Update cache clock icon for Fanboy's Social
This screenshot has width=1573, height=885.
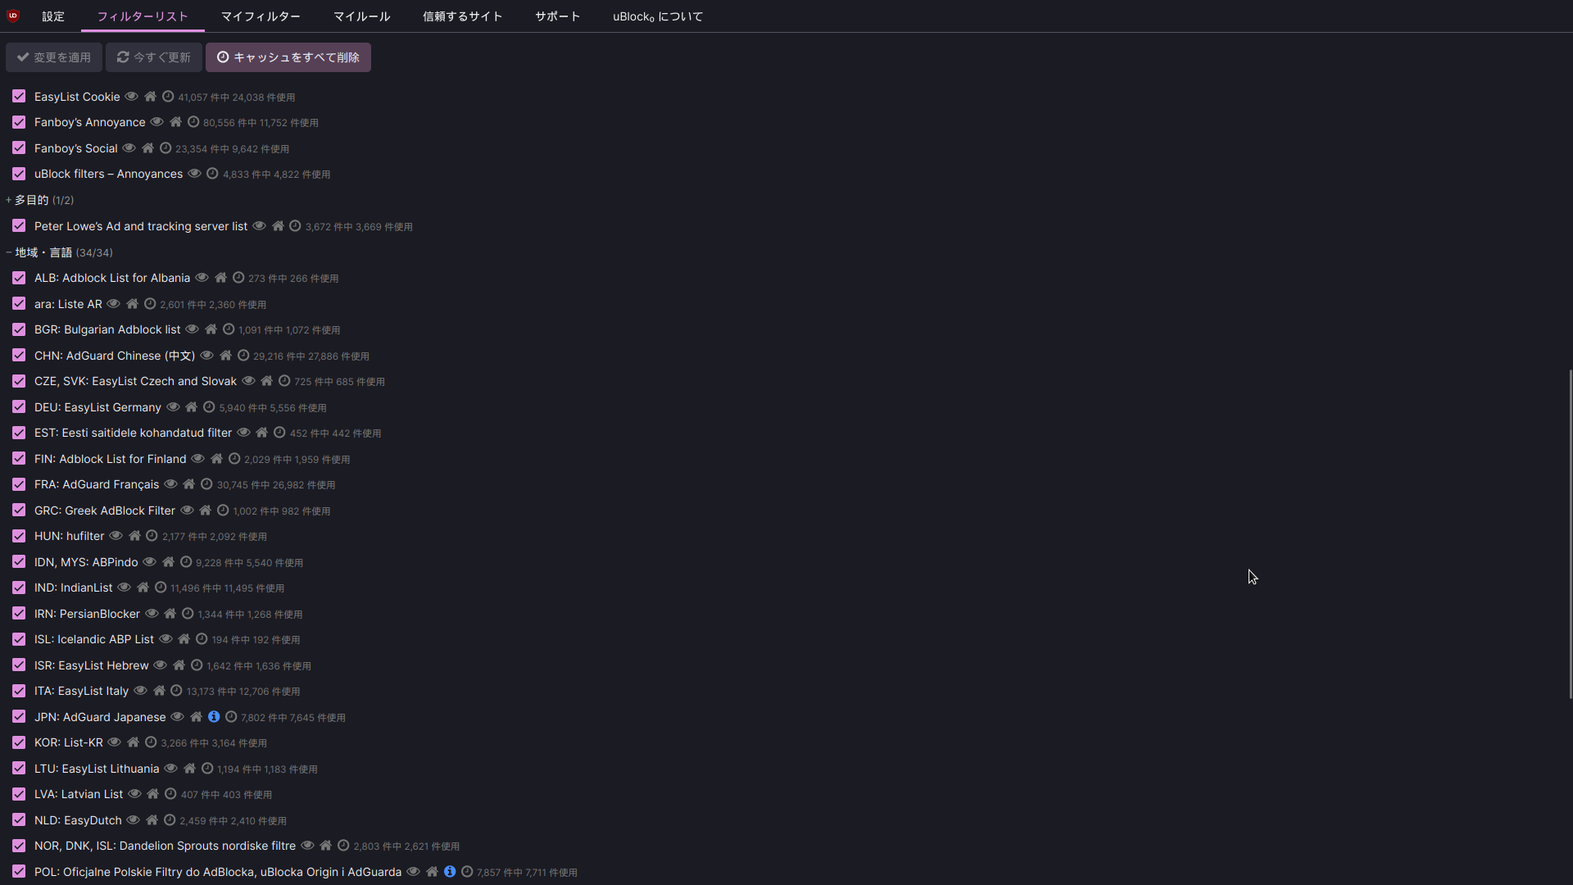pos(165,148)
